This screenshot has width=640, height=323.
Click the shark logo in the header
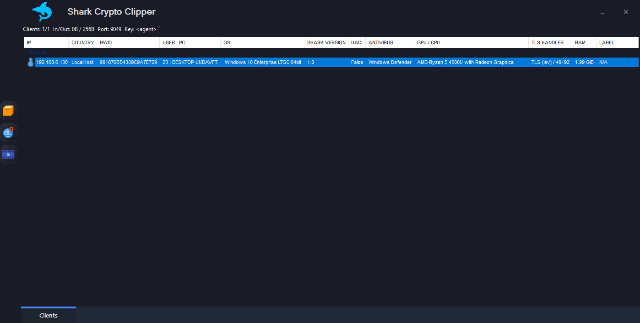click(41, 11)
